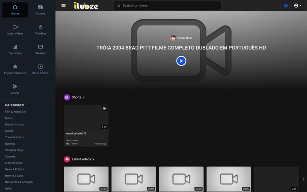Open the Trending section
307x192 pixels.
pos(41,30)
